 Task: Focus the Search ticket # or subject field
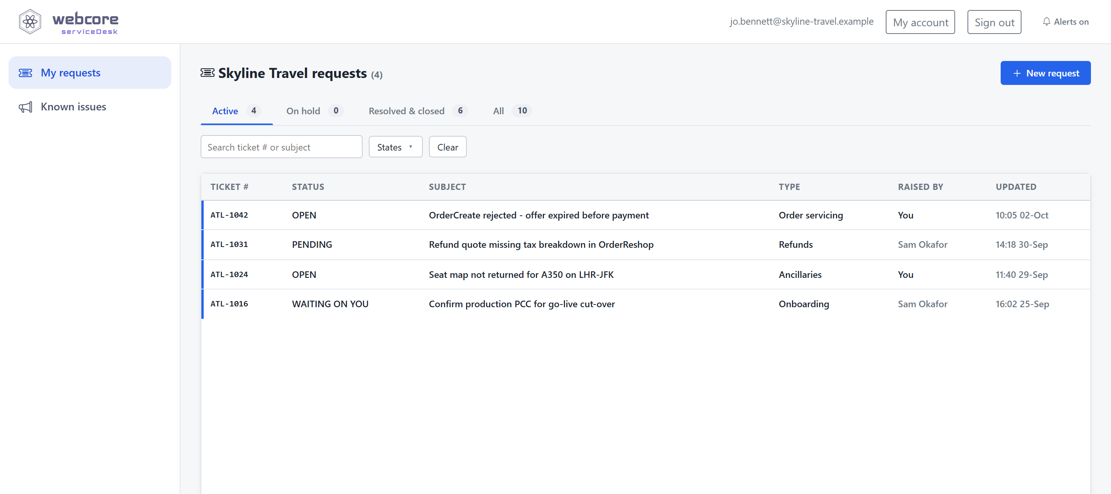[281, 147]
